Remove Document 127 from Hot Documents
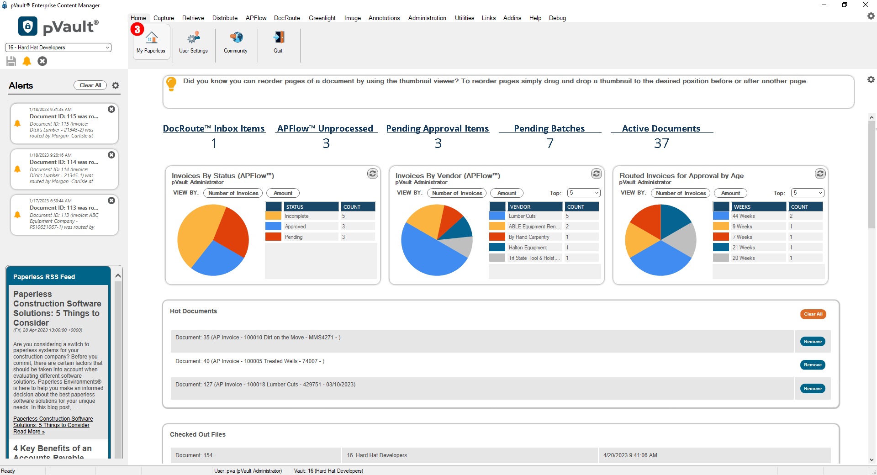The height and width of the screenshot is (475, 877). [x=813, y=389]
